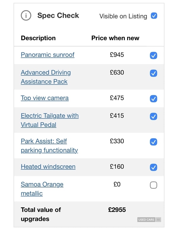Screen dimensions: 178x236
Task: Open the Panoramic sunroof link
Action: click(47, 55)
